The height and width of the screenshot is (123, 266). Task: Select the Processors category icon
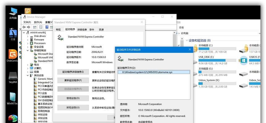(x=32, y=43)
